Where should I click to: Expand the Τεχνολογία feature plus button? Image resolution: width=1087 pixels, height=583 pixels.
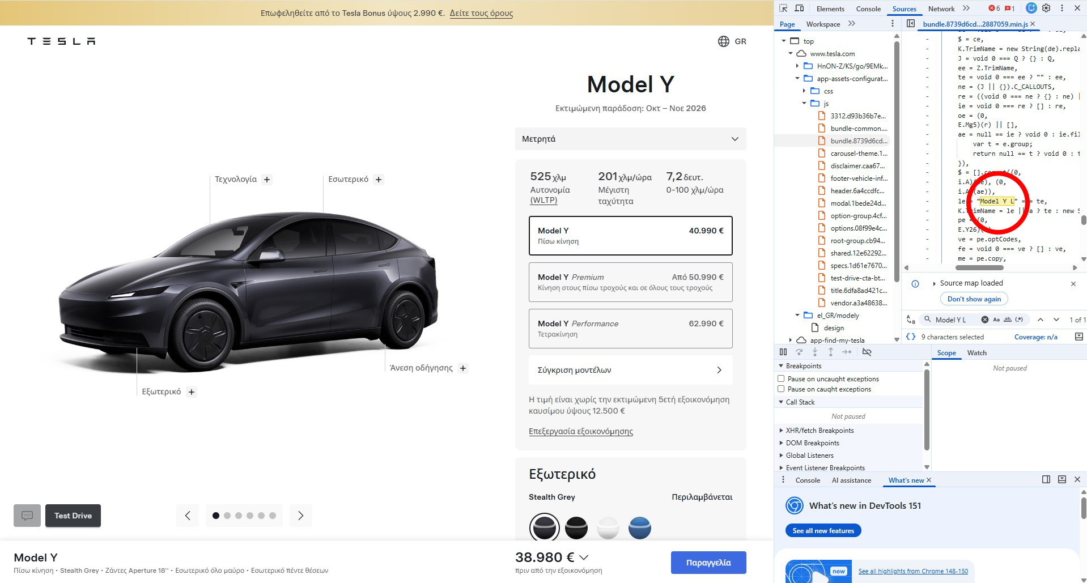tap(267, 180)
